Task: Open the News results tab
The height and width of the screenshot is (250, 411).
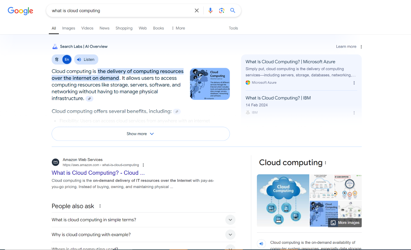Action: (104, 28)
